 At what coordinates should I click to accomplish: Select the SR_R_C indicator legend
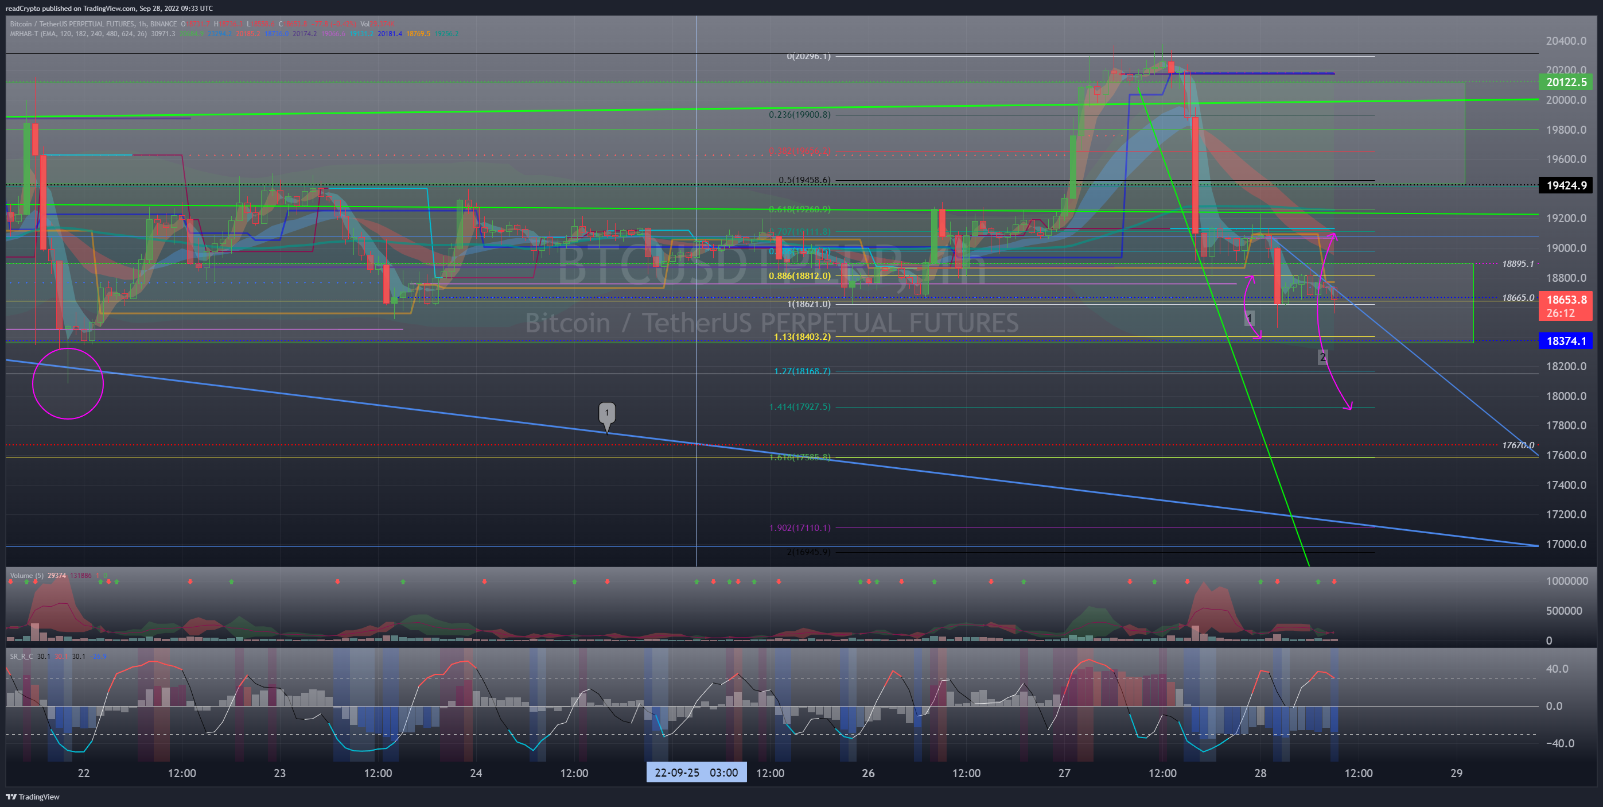pos(21,656)
